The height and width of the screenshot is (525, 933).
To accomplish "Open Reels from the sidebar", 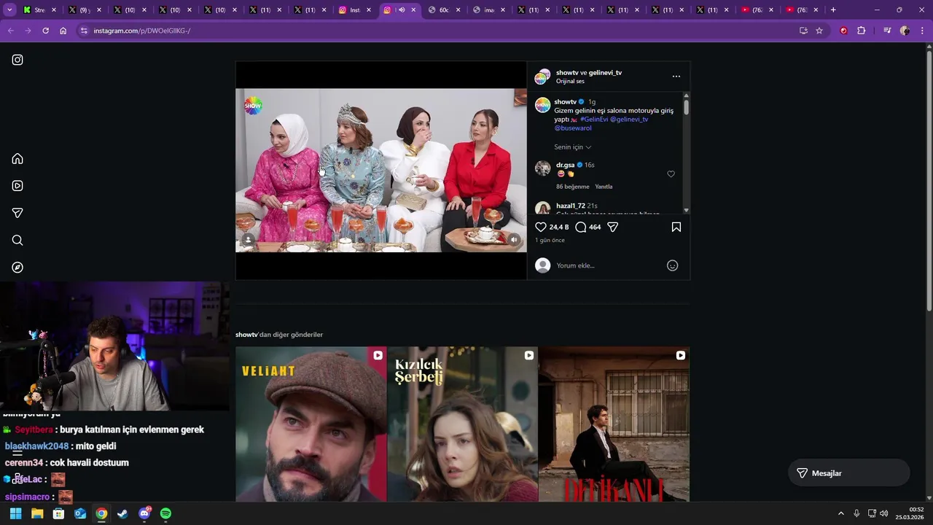I will 17,186.
